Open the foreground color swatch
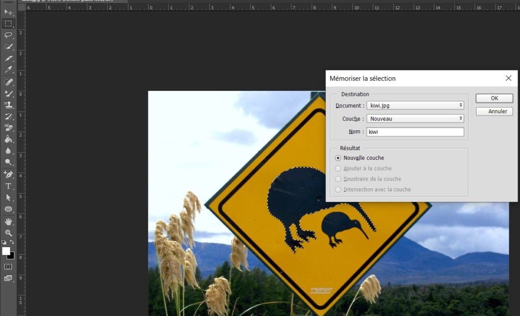The image size is (520, 316). click(x=6, y=251)
